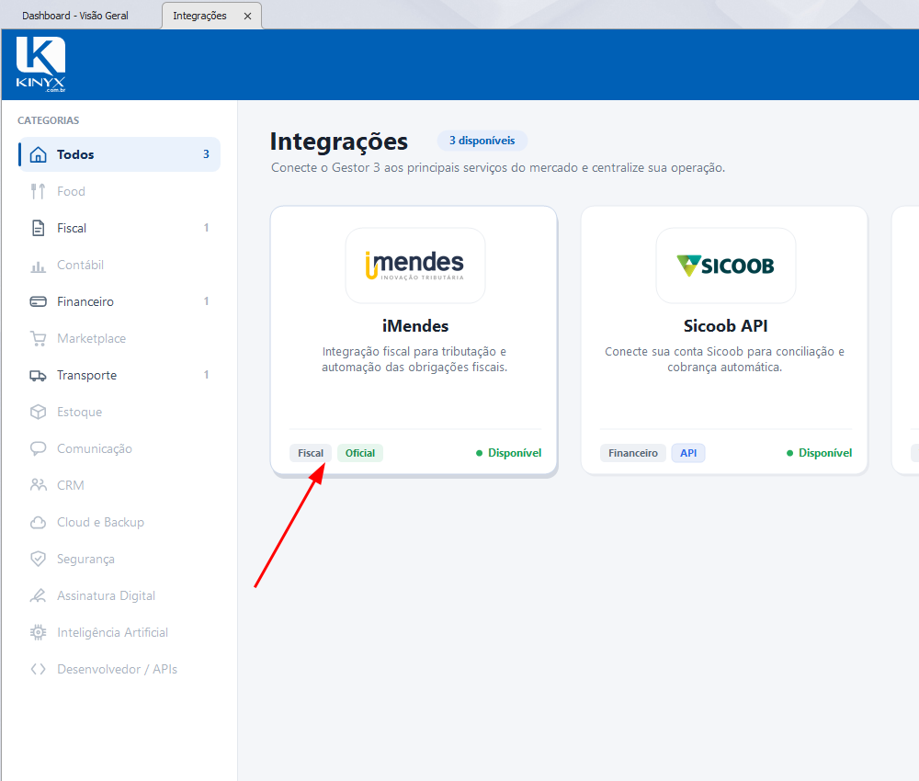919x781 pixels.
Task: Select the Integrações tab
Action: (x=199, y=16)
